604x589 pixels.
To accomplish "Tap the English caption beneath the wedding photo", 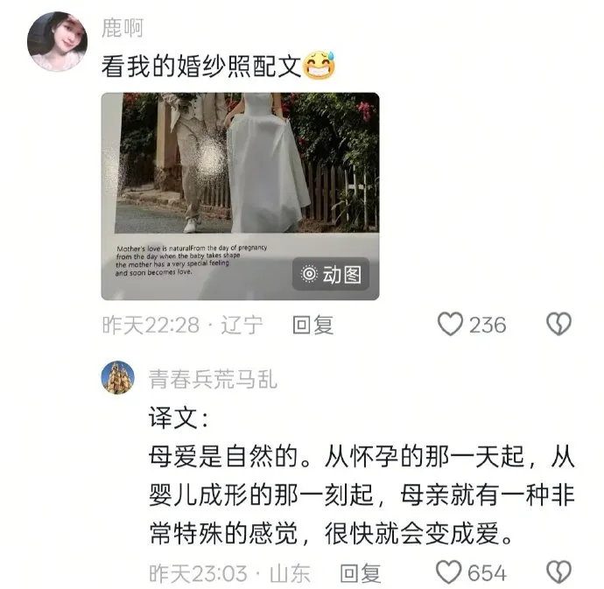I will (x=192, y=260).
